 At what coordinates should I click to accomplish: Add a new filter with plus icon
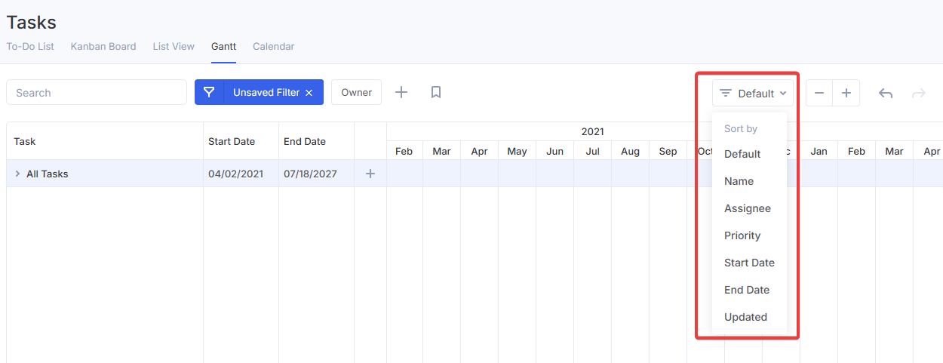point(401,92)
